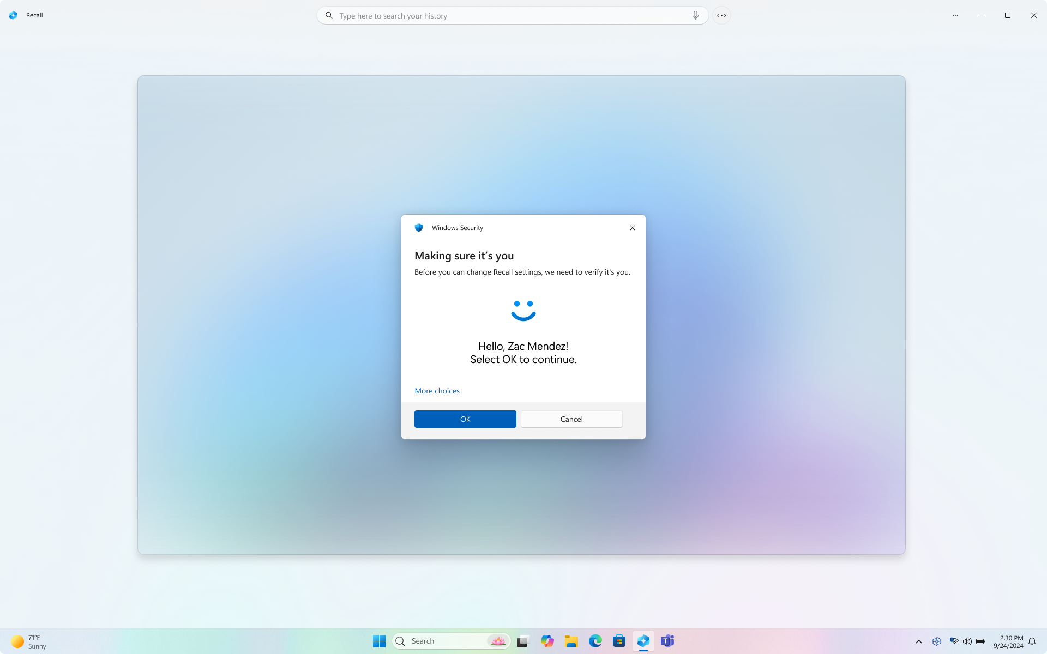Click the Windows Security shield icon
The width and height of the screenshot is (1047, 654).
[418, 228]
